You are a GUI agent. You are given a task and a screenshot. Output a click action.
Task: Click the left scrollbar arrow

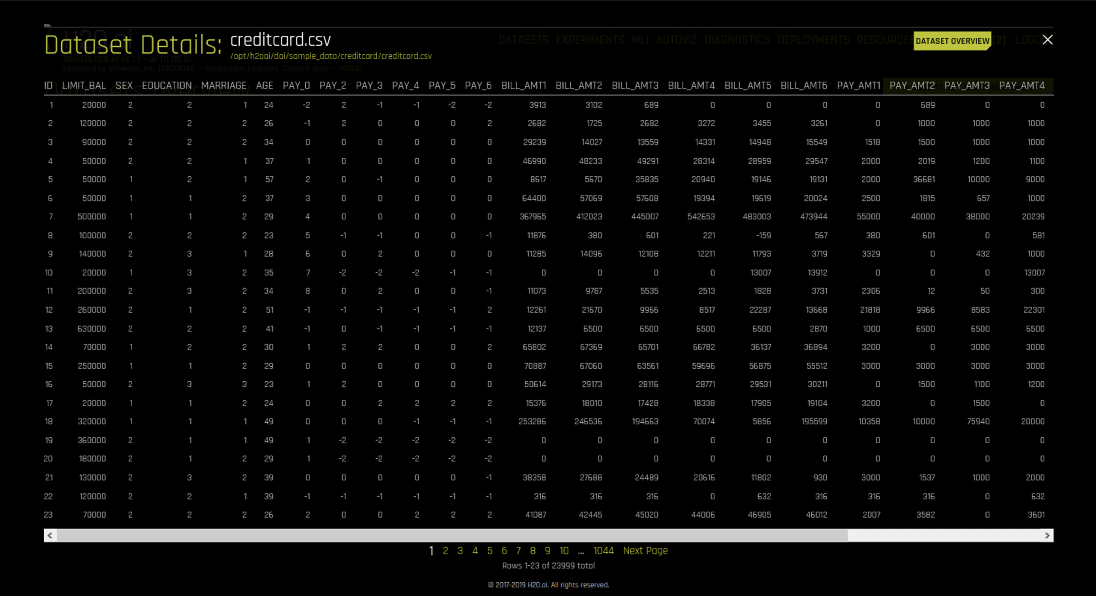pyautogui.click(x=50, y=535)
